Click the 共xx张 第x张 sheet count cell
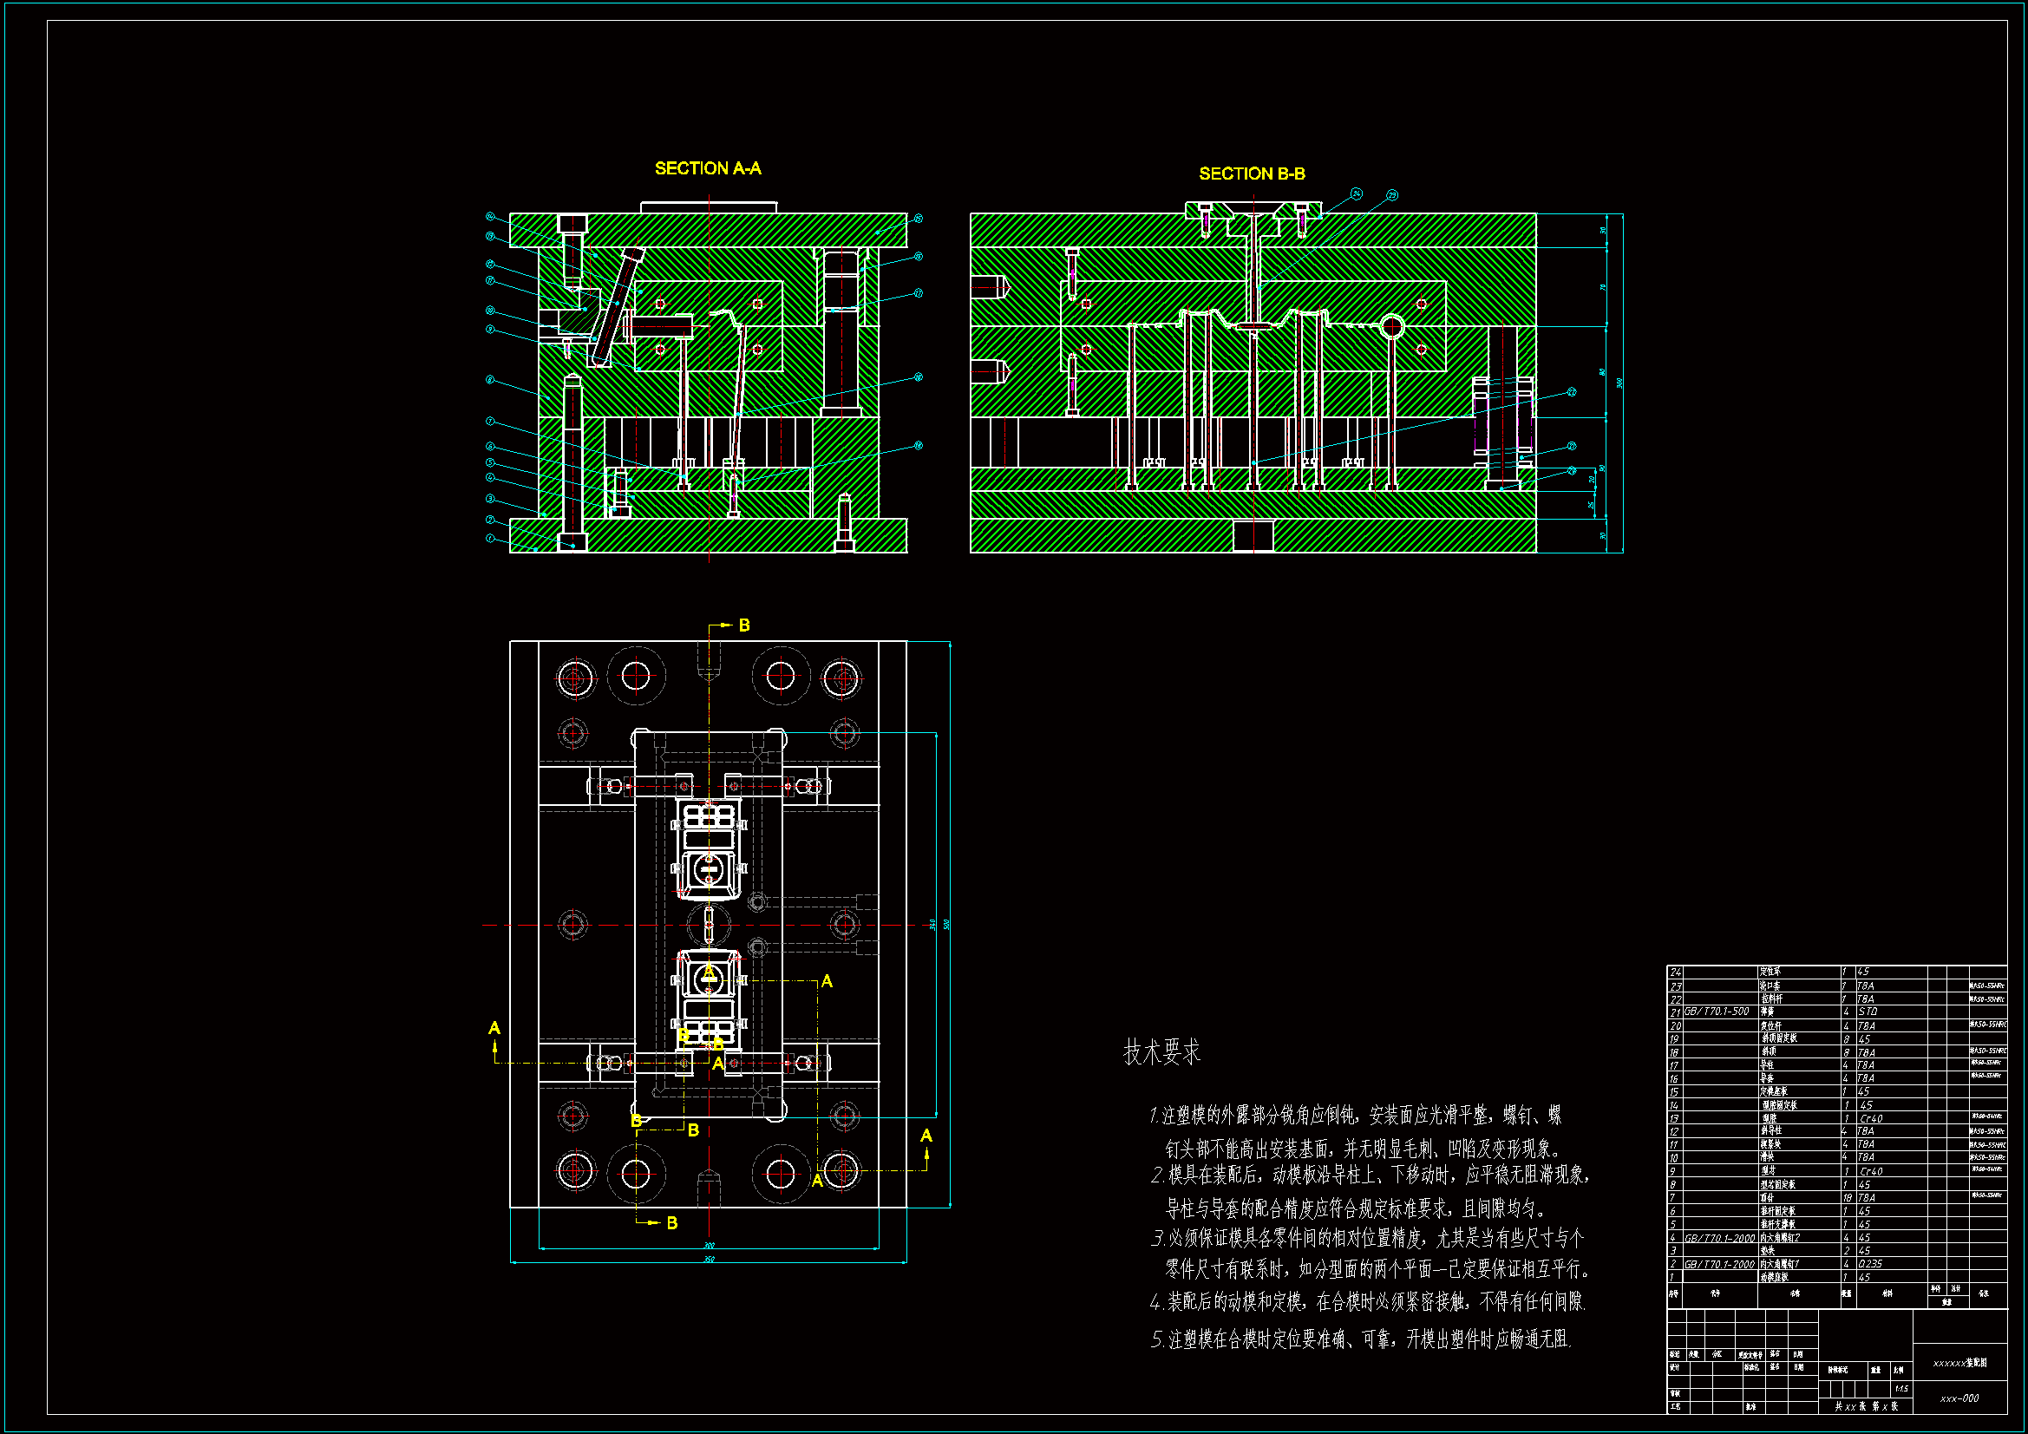Screen dimensions: 2028x1434 tap(1866, 1406)
